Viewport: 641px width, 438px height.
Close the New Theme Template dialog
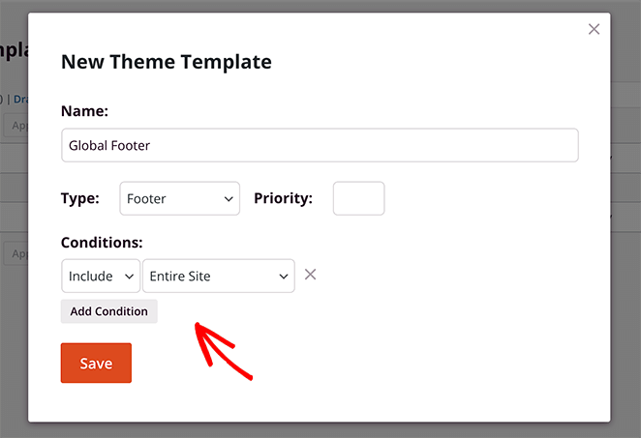pyautogui.click(x=594, y=30)
